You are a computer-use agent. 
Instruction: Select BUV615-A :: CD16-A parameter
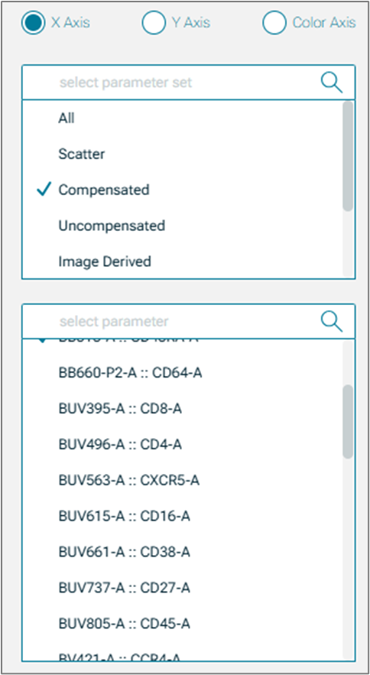[x=182, y=516]
